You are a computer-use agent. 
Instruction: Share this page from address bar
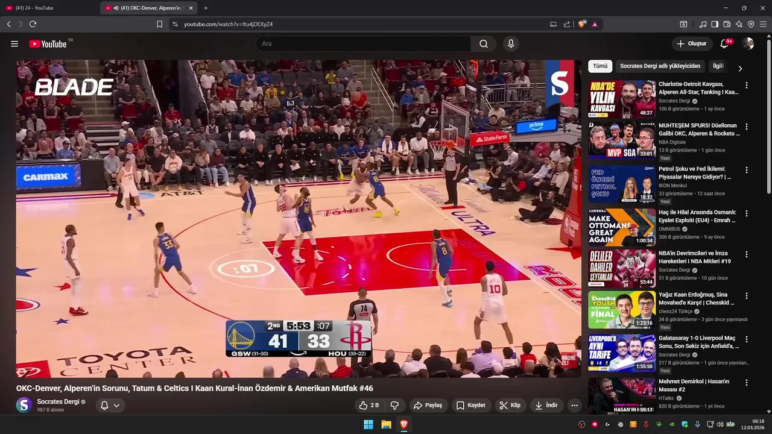[x=567, y=24]
